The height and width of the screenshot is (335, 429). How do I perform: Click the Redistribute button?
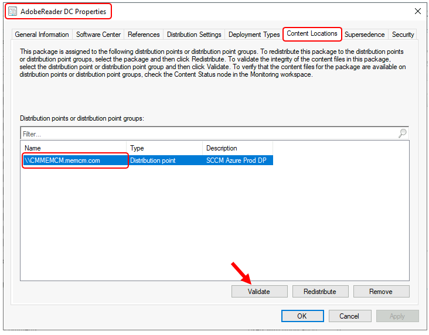[x=320, y=292]
